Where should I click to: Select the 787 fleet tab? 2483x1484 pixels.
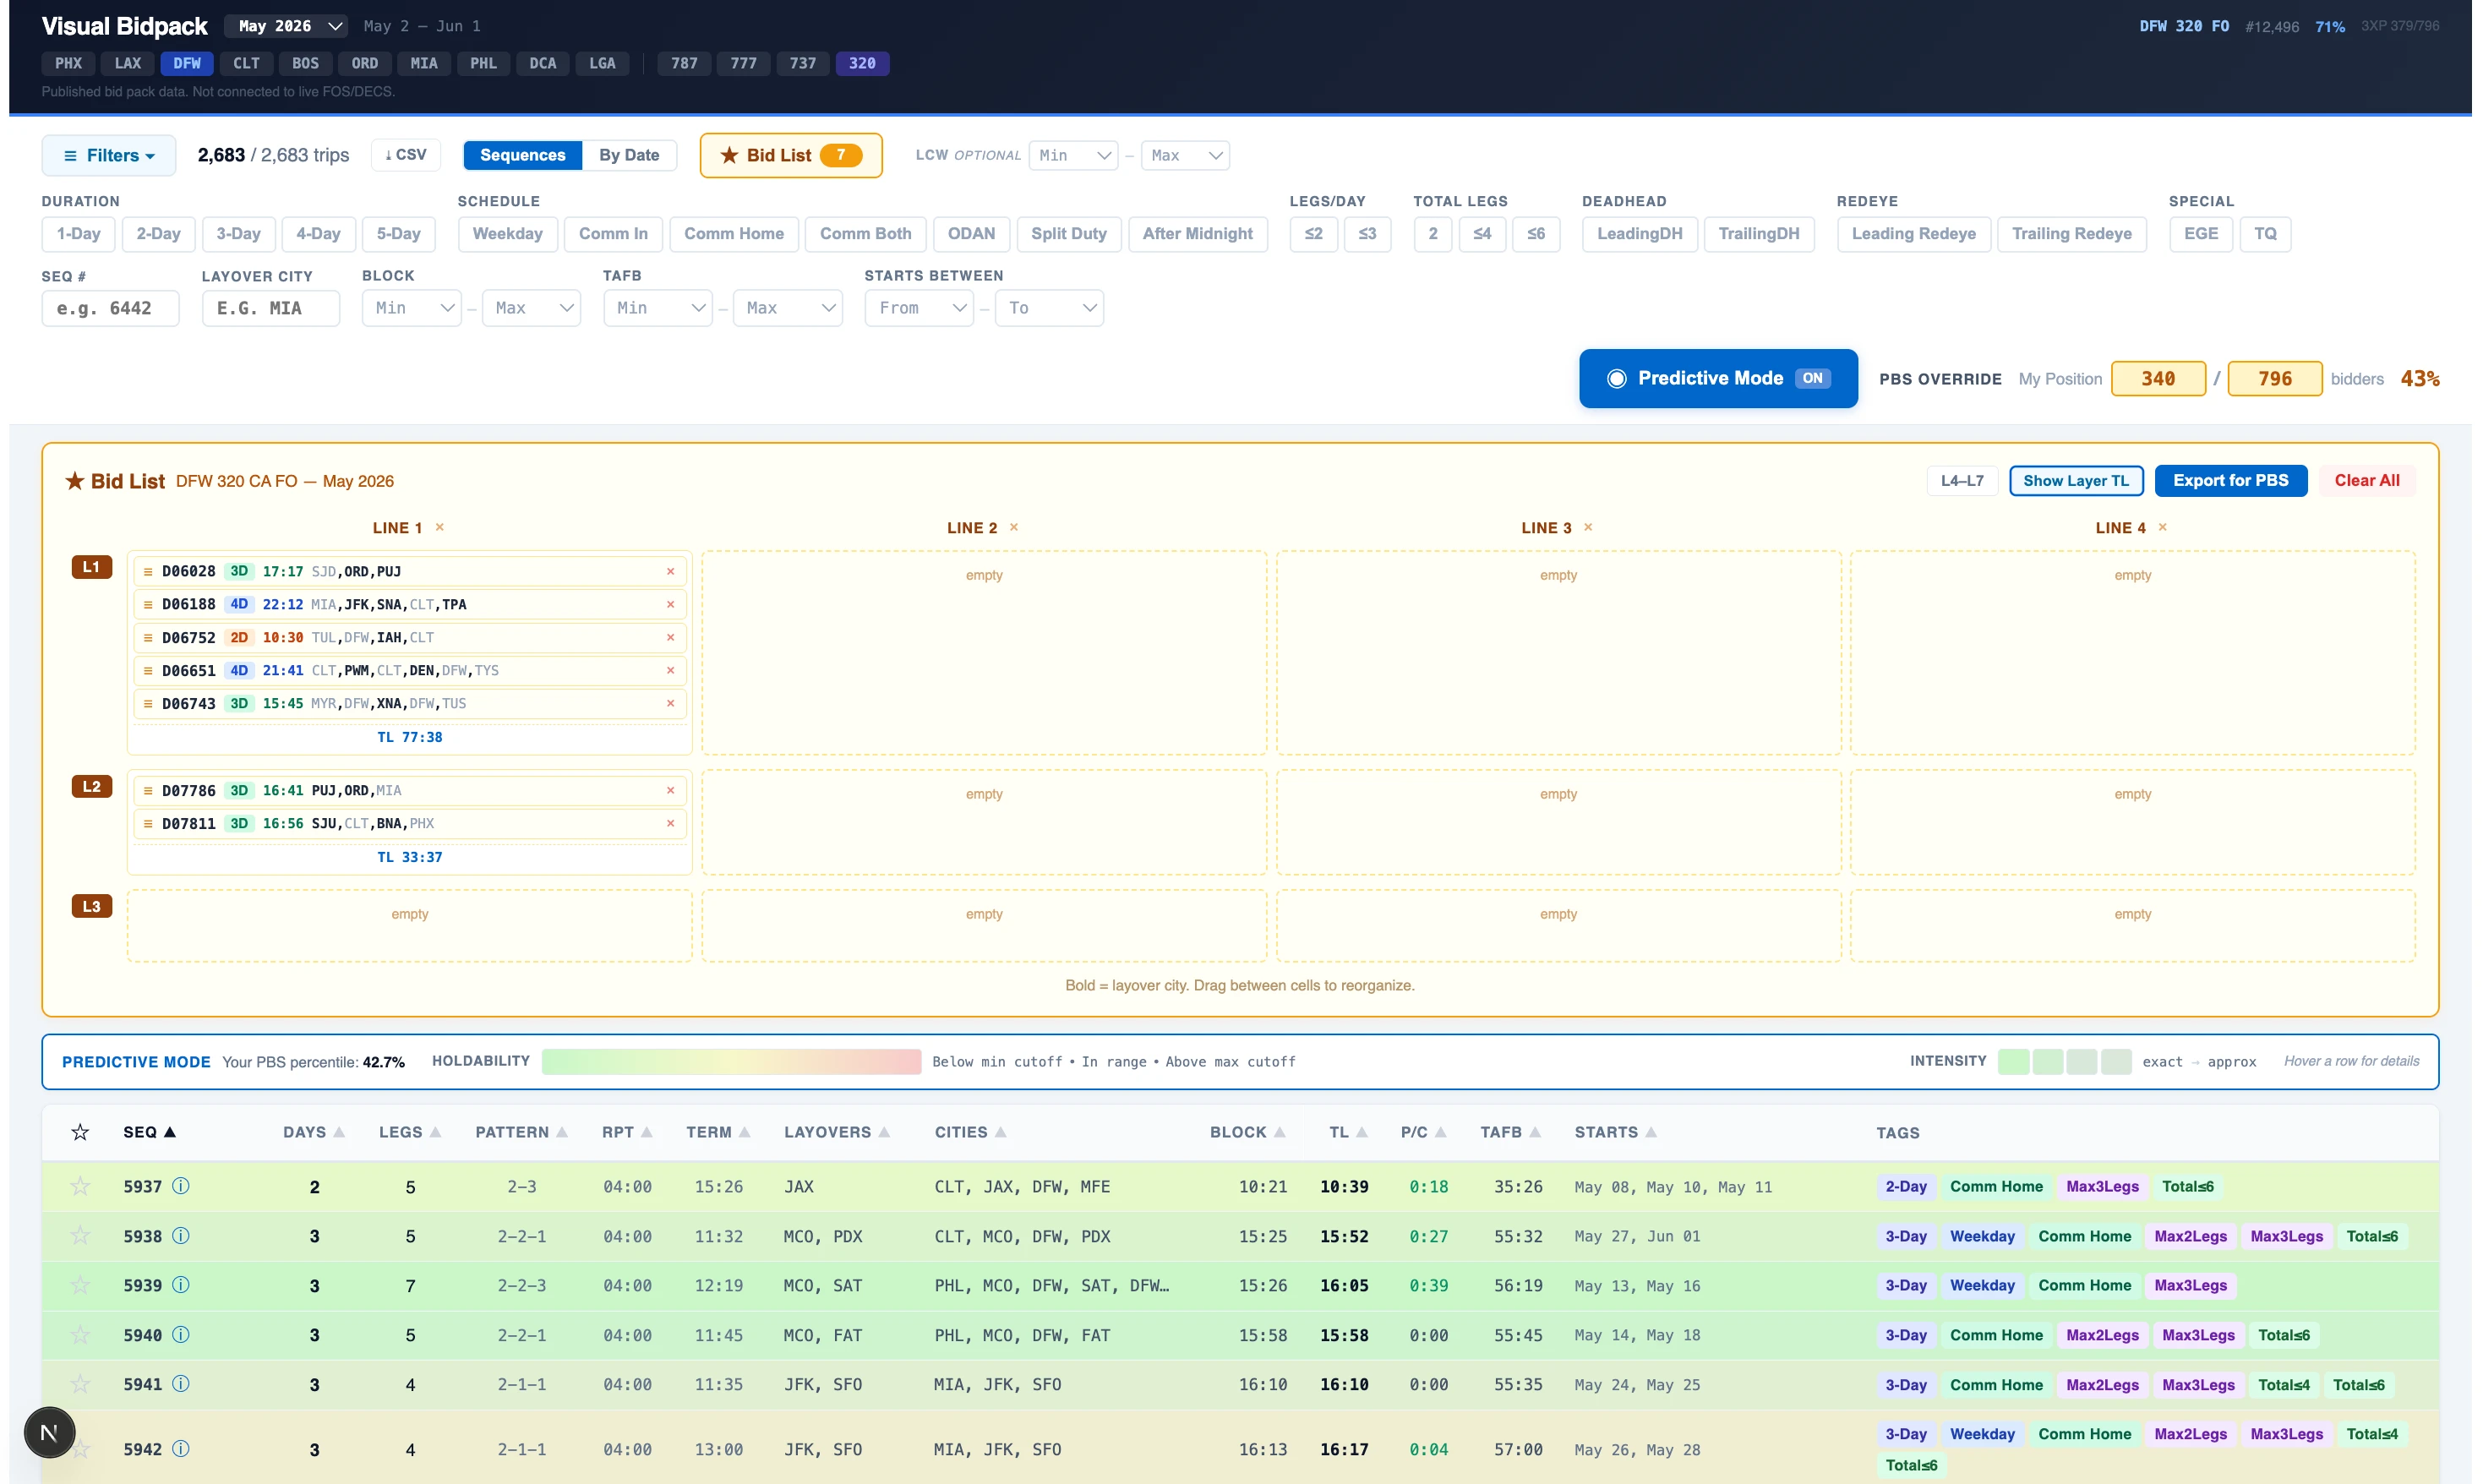point(684,64)
